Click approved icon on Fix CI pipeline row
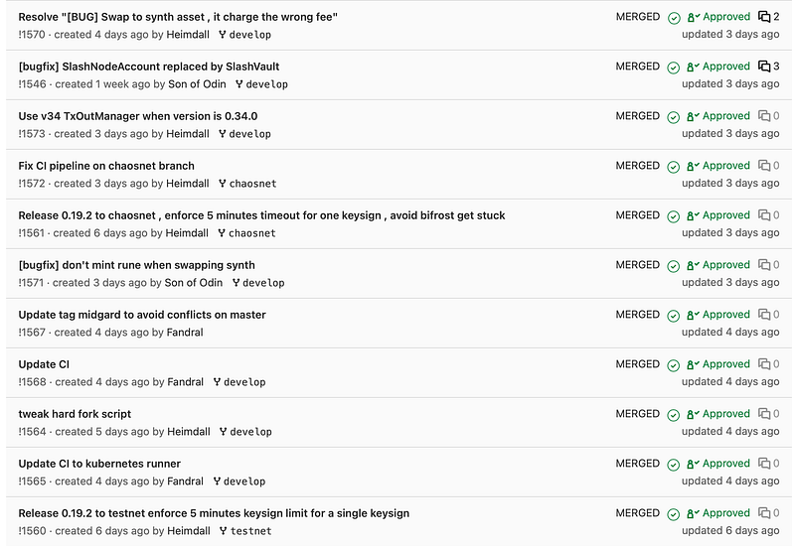The height and width of the screenshot is (549, 795). point(693,166)
